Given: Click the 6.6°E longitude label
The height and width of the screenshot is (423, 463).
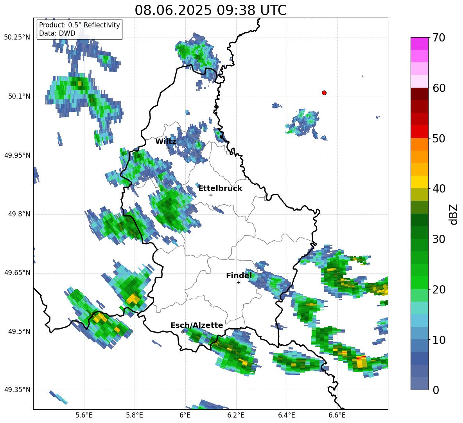Looking at the screenshot, I should tap(337, 416).
